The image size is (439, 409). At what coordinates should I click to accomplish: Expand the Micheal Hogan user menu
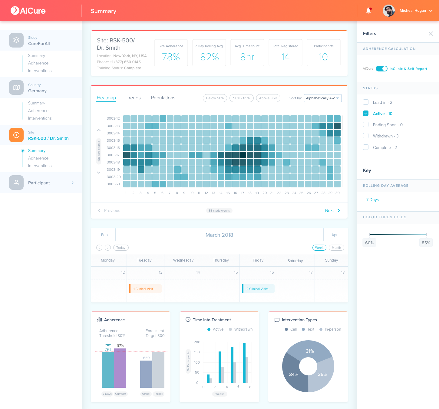pyautogui.click(x=431, y=11)
